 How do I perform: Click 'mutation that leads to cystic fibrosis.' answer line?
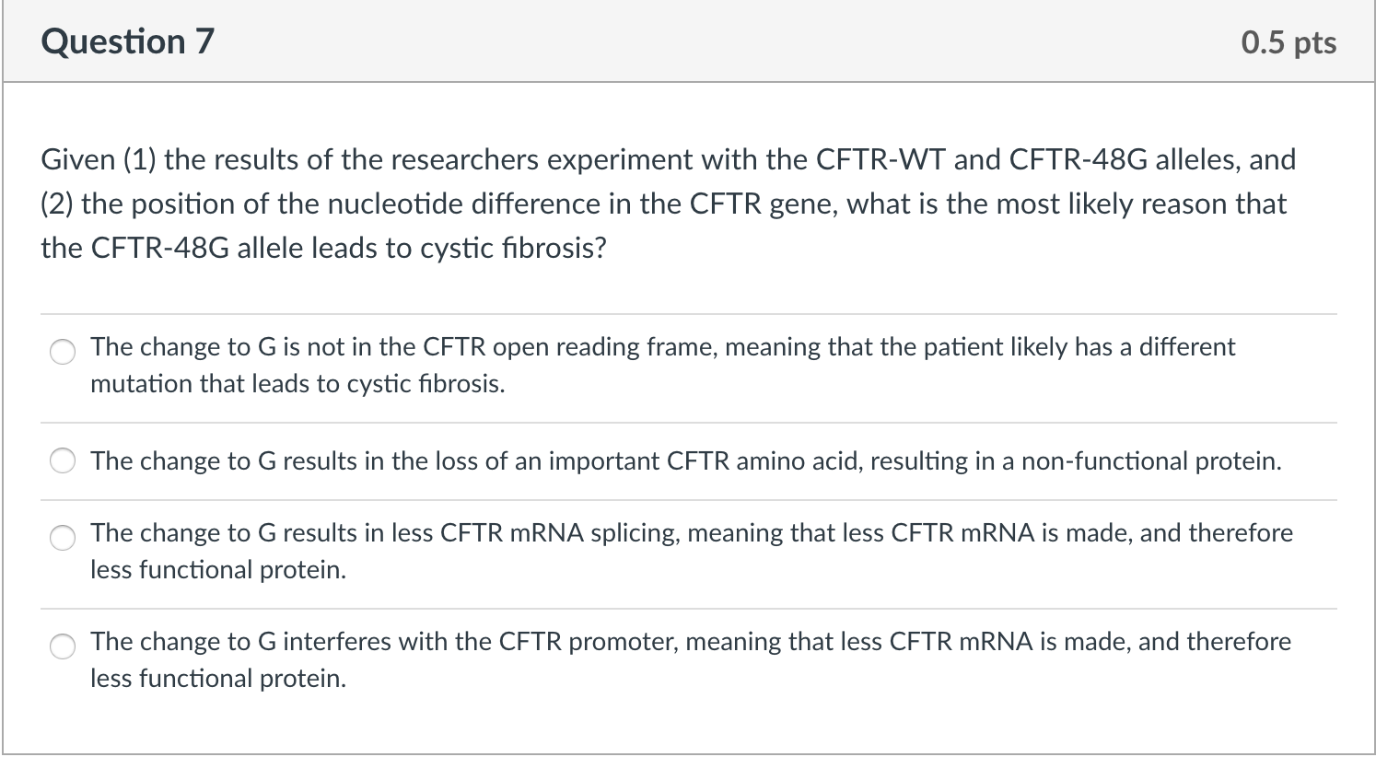[x=297, y=384]
